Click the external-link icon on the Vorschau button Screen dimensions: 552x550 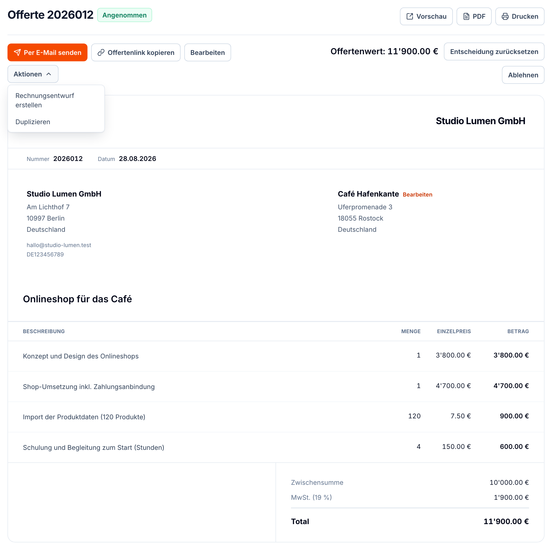[x=410, y=17]
